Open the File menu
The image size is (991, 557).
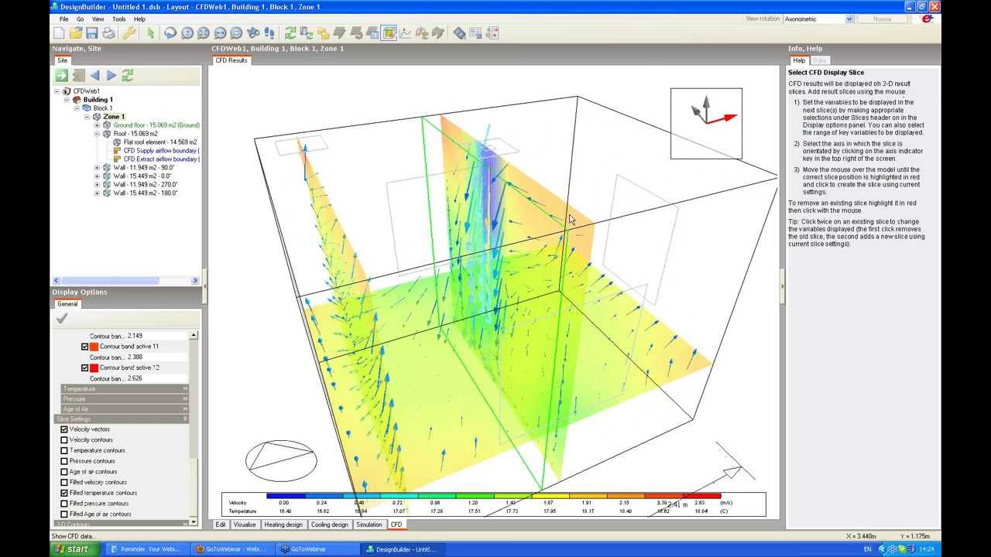[63, 19]
